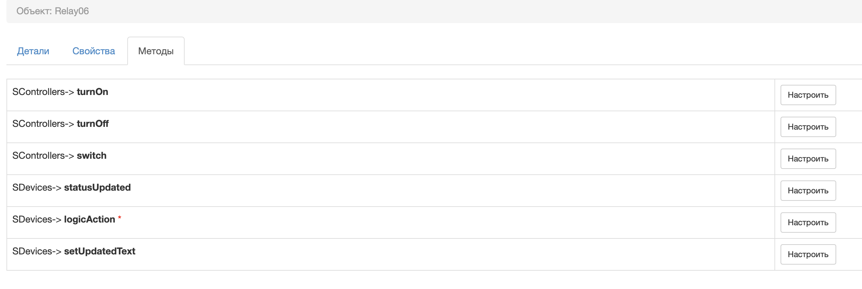Click the statusUpdated method name

[x=97, y=188]
